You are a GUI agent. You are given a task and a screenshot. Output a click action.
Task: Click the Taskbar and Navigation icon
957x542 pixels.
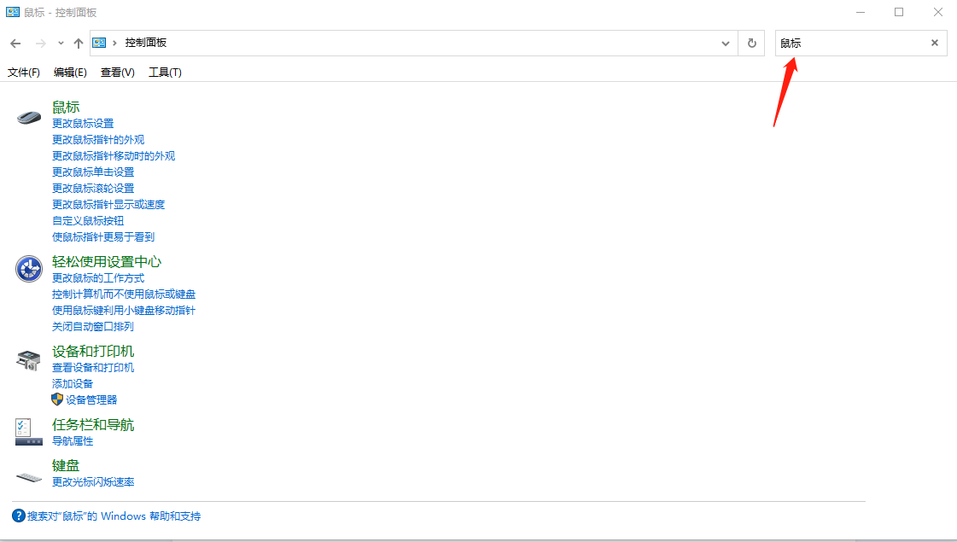click(x=29, y=432)
